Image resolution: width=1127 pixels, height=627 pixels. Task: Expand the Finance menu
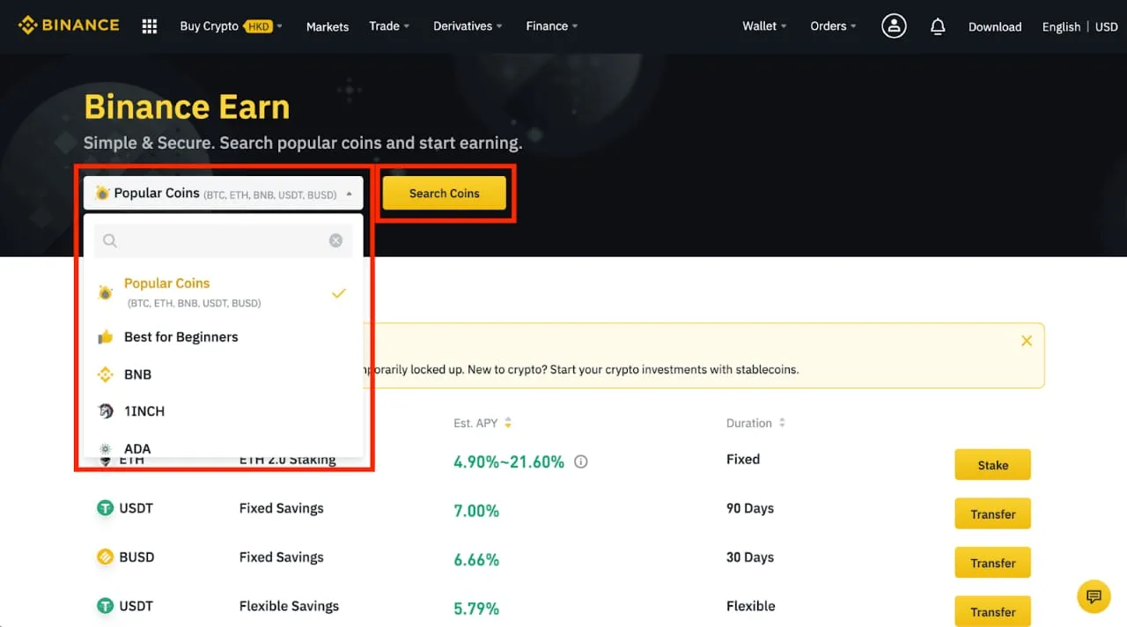552,26
